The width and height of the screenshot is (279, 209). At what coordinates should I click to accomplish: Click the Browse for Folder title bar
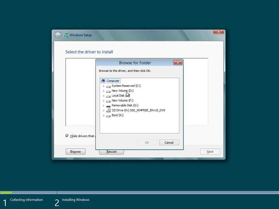coord(135,63)
